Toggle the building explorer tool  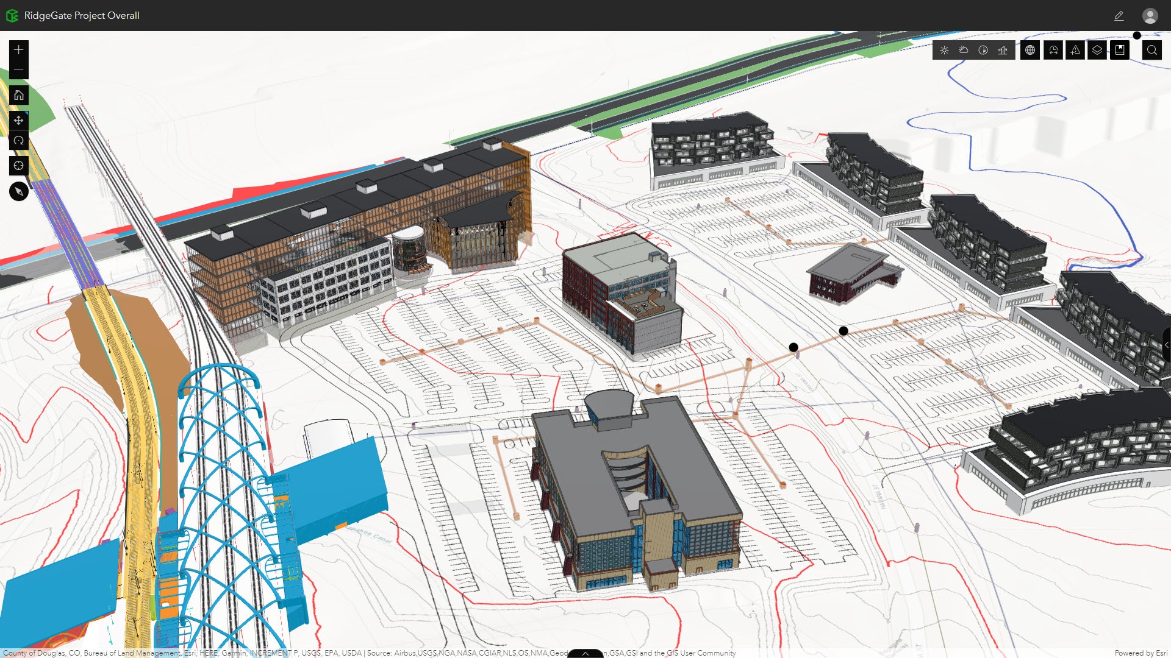[x=1003, y=50]
